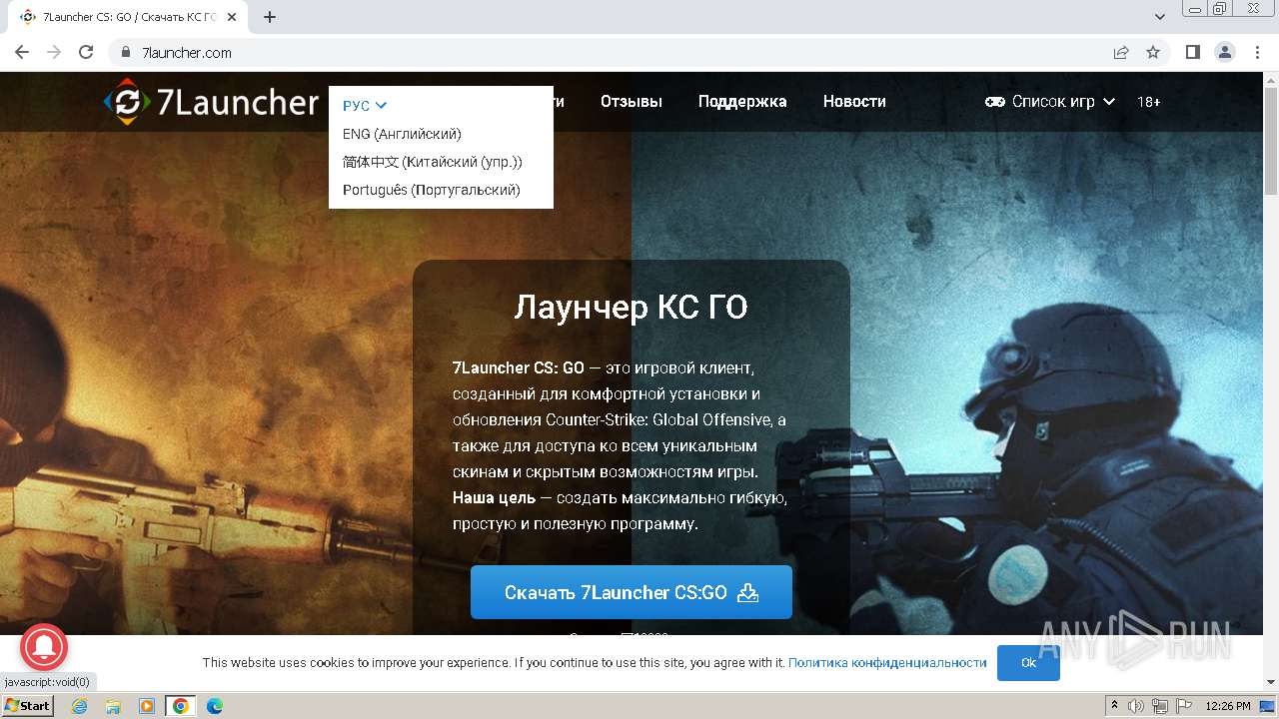Open the Новости menu item
The image size is (1279, 719).
click(x=854, y=102)
